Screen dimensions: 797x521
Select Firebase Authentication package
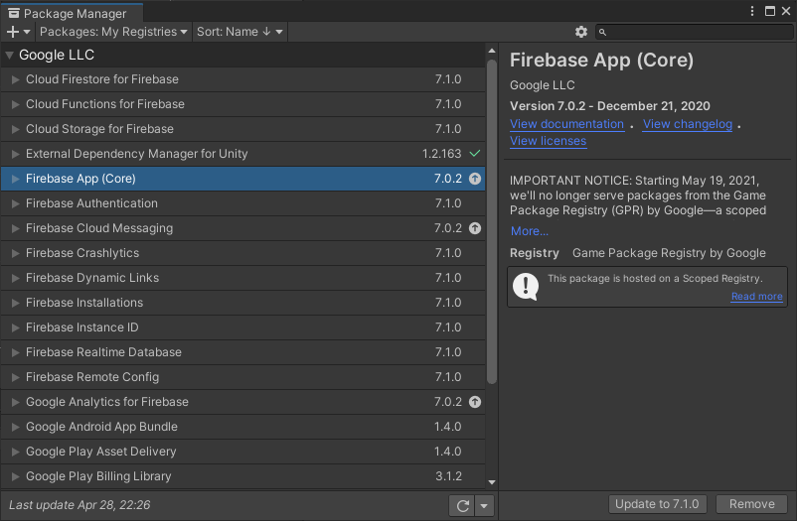[x=242, y=203]
